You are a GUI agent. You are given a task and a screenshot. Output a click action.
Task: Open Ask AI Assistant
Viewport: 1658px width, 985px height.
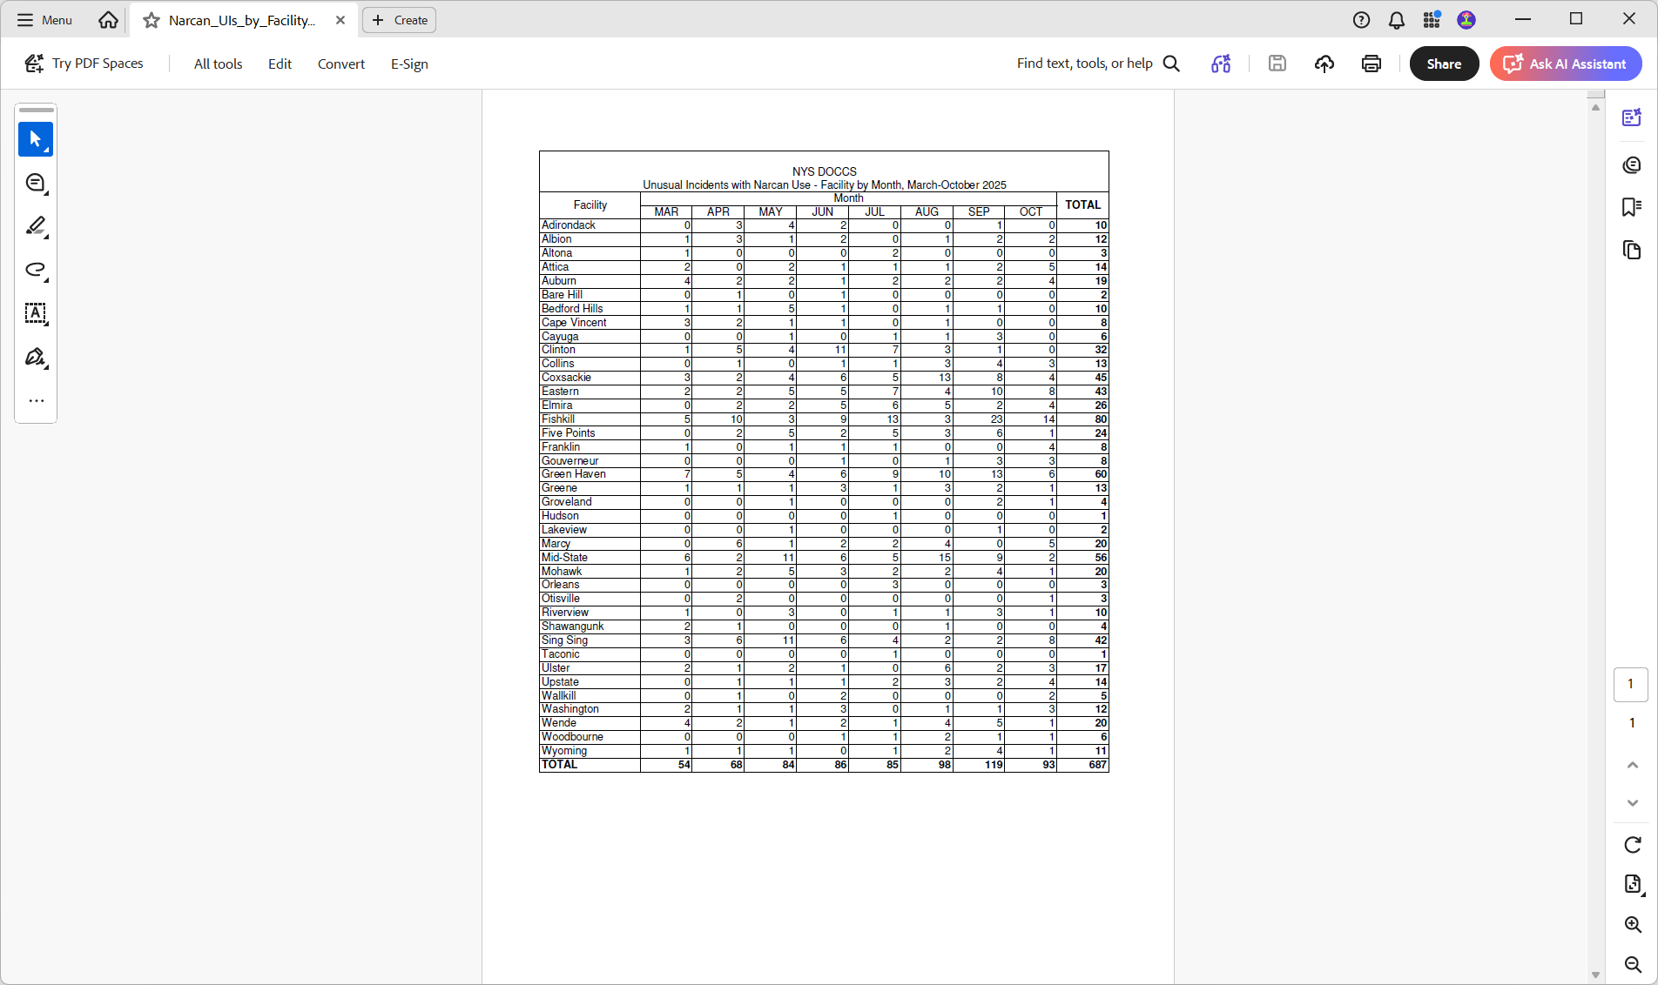point(1566,64)
